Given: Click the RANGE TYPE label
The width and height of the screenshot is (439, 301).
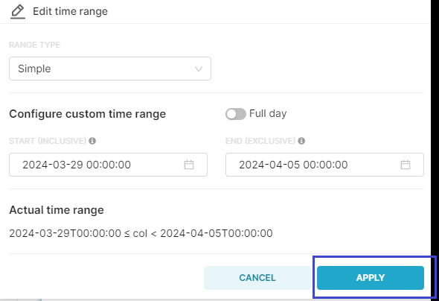Looking at the screenshot, I should click(35, 45).
